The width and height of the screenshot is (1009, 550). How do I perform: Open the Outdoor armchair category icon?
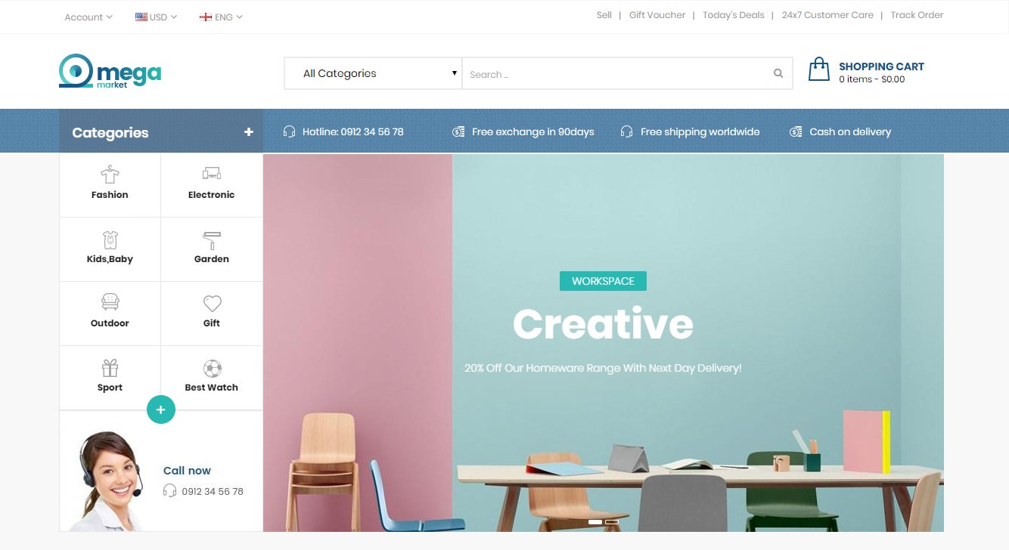110,303
